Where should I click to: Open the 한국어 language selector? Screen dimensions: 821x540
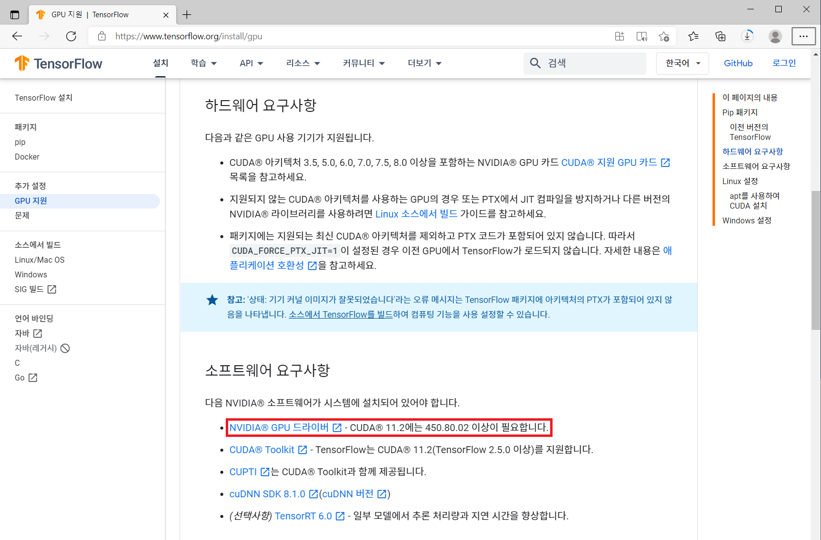[x=682, y=63]
